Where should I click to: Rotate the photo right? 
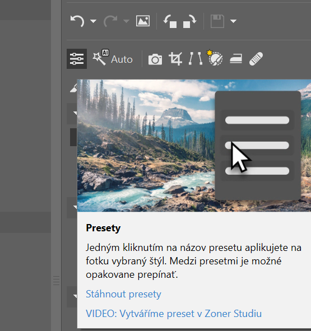(190, 21)
